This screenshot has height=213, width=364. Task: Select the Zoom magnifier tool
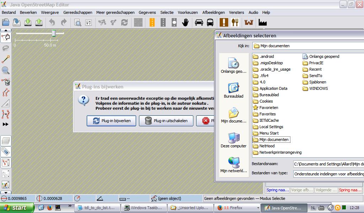pos(6,70)
